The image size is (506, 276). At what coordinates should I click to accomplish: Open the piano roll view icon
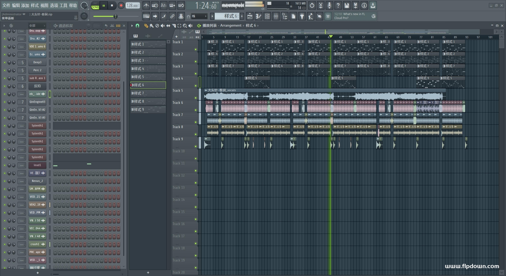click(258, 16)
